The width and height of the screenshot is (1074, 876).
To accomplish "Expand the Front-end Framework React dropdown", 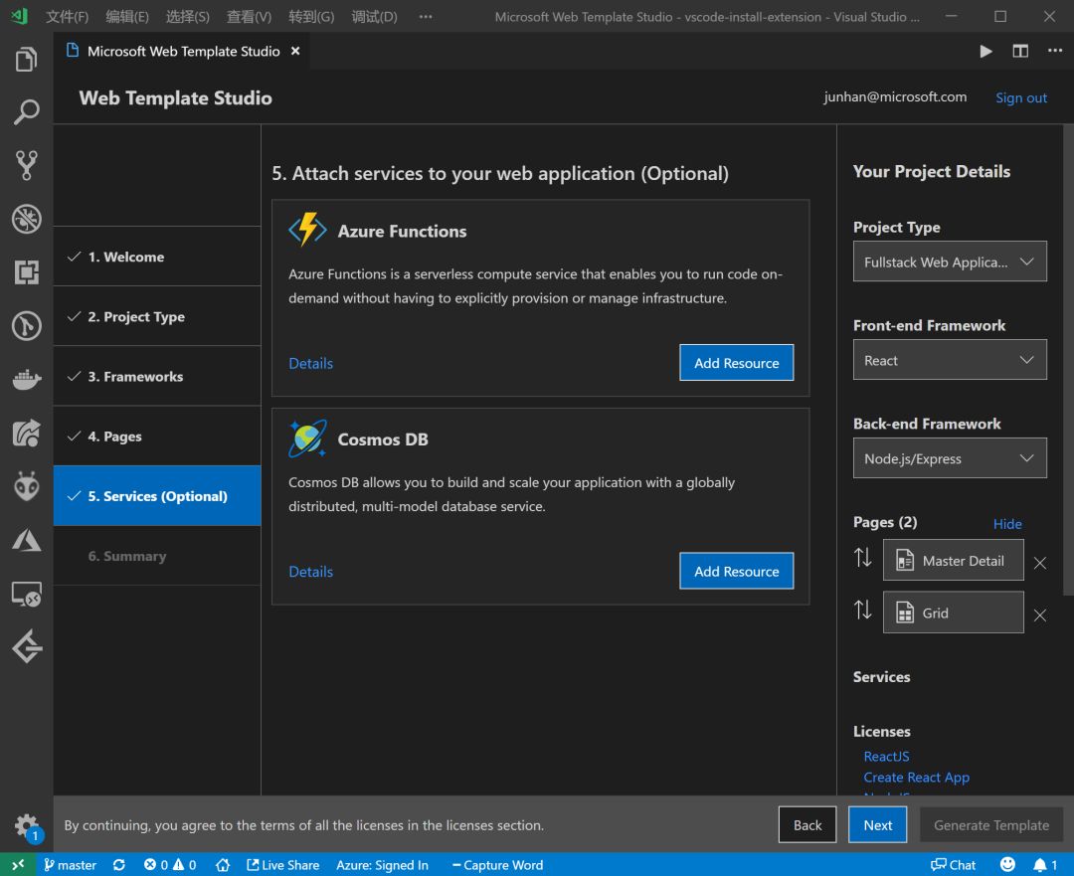I will pyautogui.click(x=950, y=360).
